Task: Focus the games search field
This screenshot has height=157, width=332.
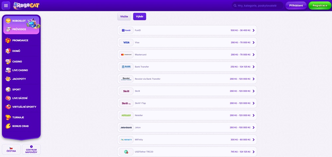Action: 258,6
